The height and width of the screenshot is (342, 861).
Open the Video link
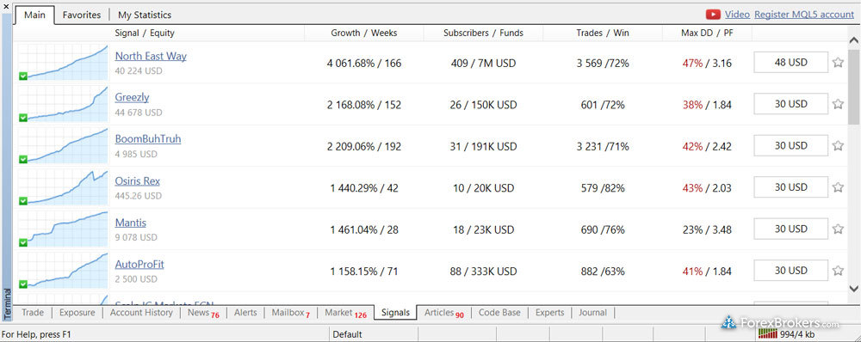pyautogui.click(x=737, y=15)
